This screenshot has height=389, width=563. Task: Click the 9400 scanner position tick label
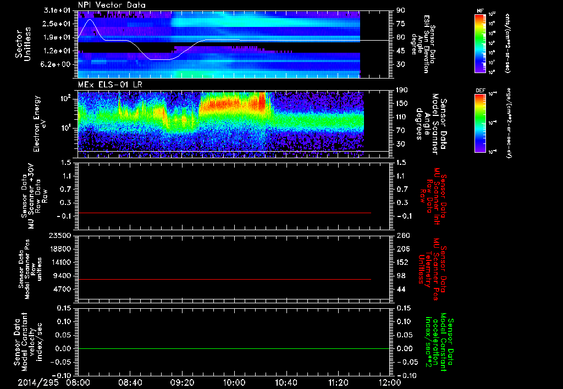click(x=62, y=276)
